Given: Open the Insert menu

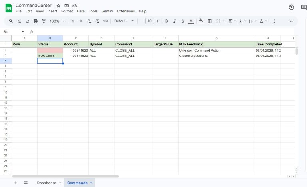Looking at the screenshot, I should pos(52,11).
